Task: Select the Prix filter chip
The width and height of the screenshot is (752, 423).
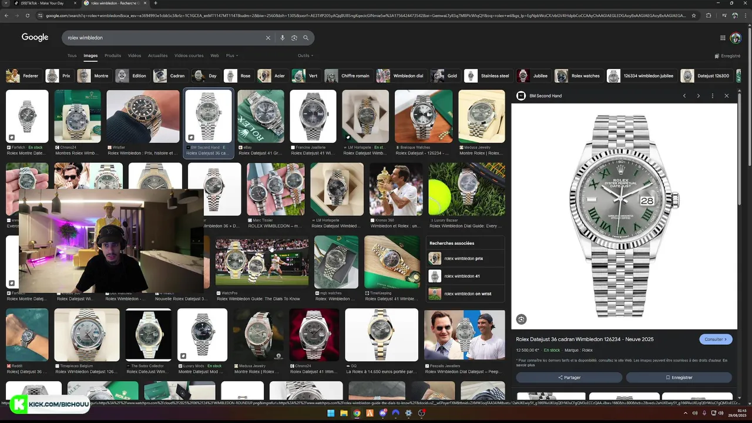Action: [59, 76]
